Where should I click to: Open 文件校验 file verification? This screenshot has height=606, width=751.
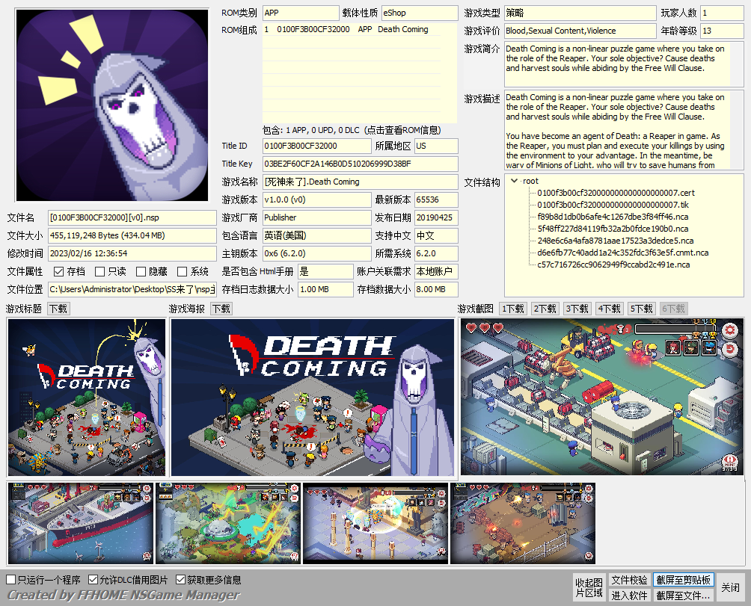[629, 580]
